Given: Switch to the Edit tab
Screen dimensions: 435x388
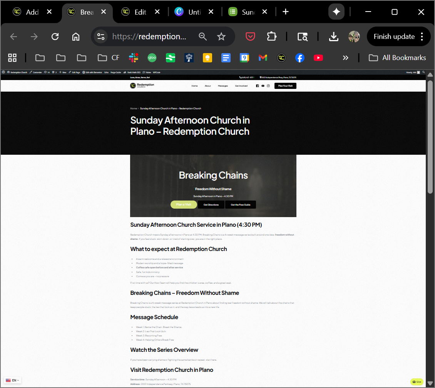Looking at the screenshot, I should 140,12.
